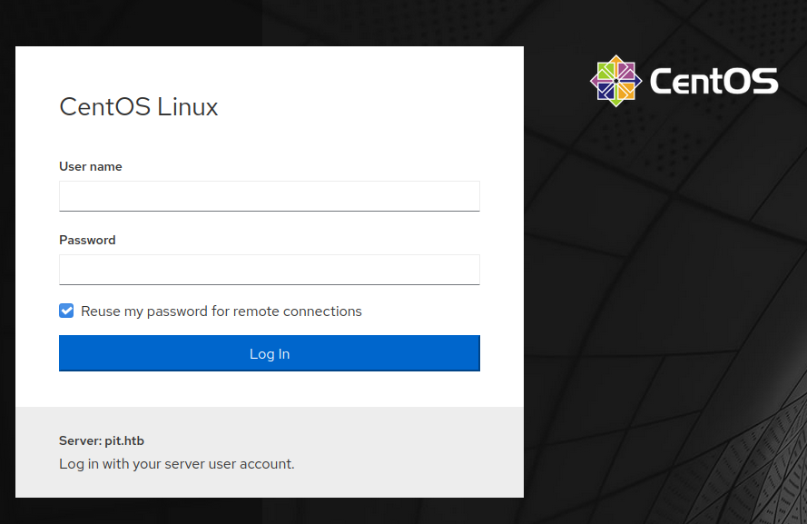Screen dimensions: 807x524
Task: Click the Log In button
Action: coord(270,353)
